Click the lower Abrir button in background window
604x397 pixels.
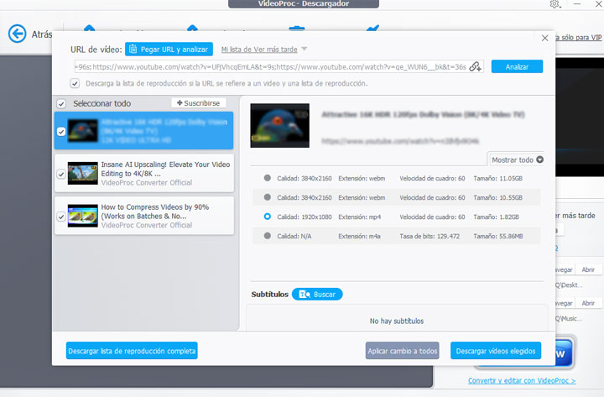click(588, 303)
